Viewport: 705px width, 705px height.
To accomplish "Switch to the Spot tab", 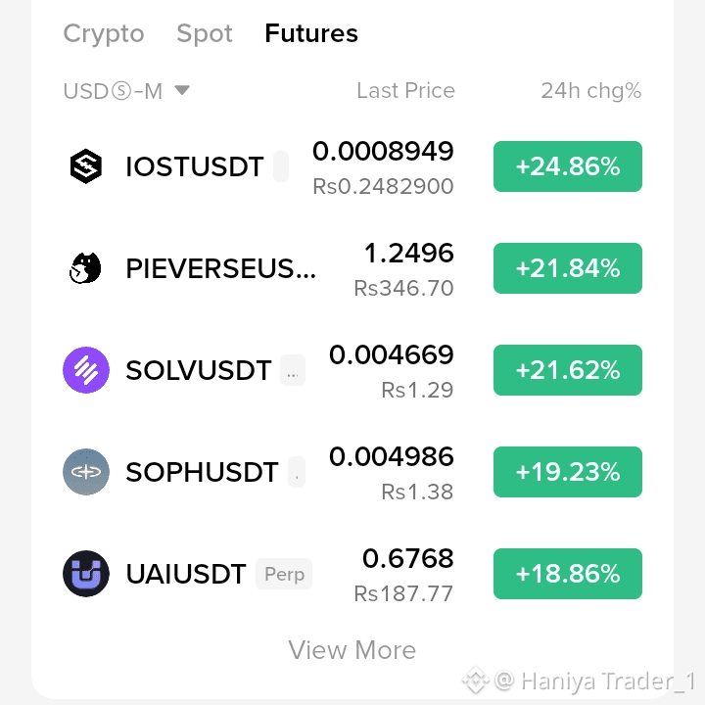I will (205, 33).
